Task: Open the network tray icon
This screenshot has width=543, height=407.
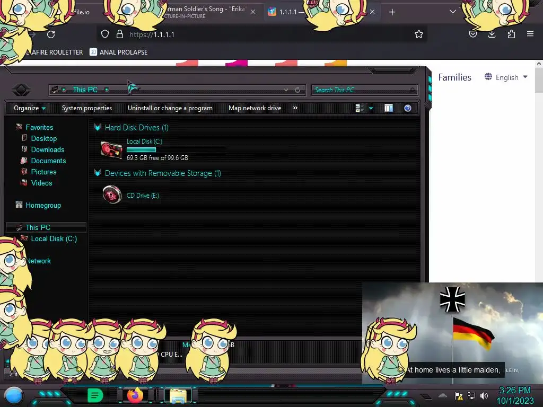Action: tap(471, 395)
